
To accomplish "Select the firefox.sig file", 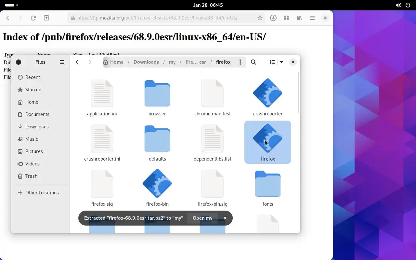I will click(x=102, y=188).
